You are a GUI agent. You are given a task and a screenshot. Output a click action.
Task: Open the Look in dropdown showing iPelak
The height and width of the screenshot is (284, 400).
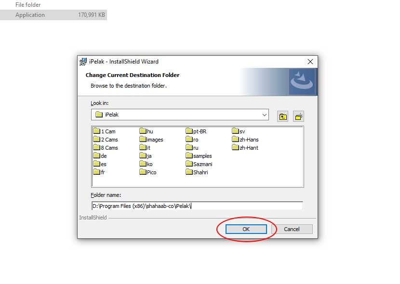180,115
